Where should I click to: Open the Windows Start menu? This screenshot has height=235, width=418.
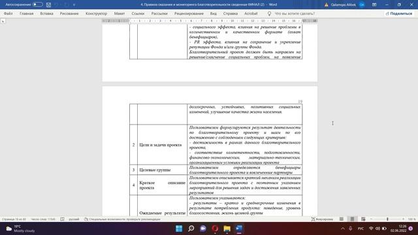[x=179, y=228]
